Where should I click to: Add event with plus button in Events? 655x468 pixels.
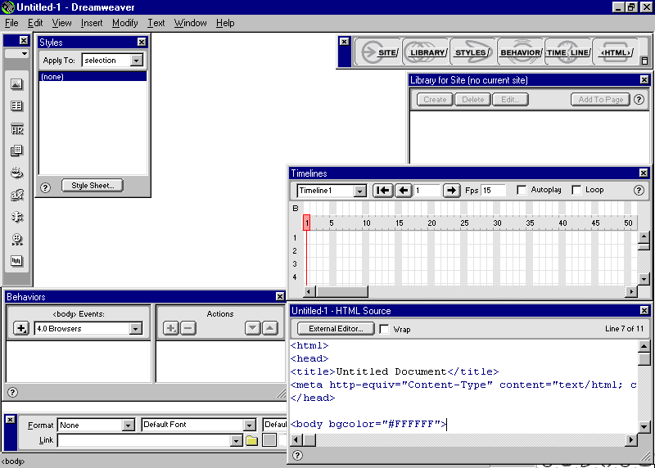[x=21, y=328]
